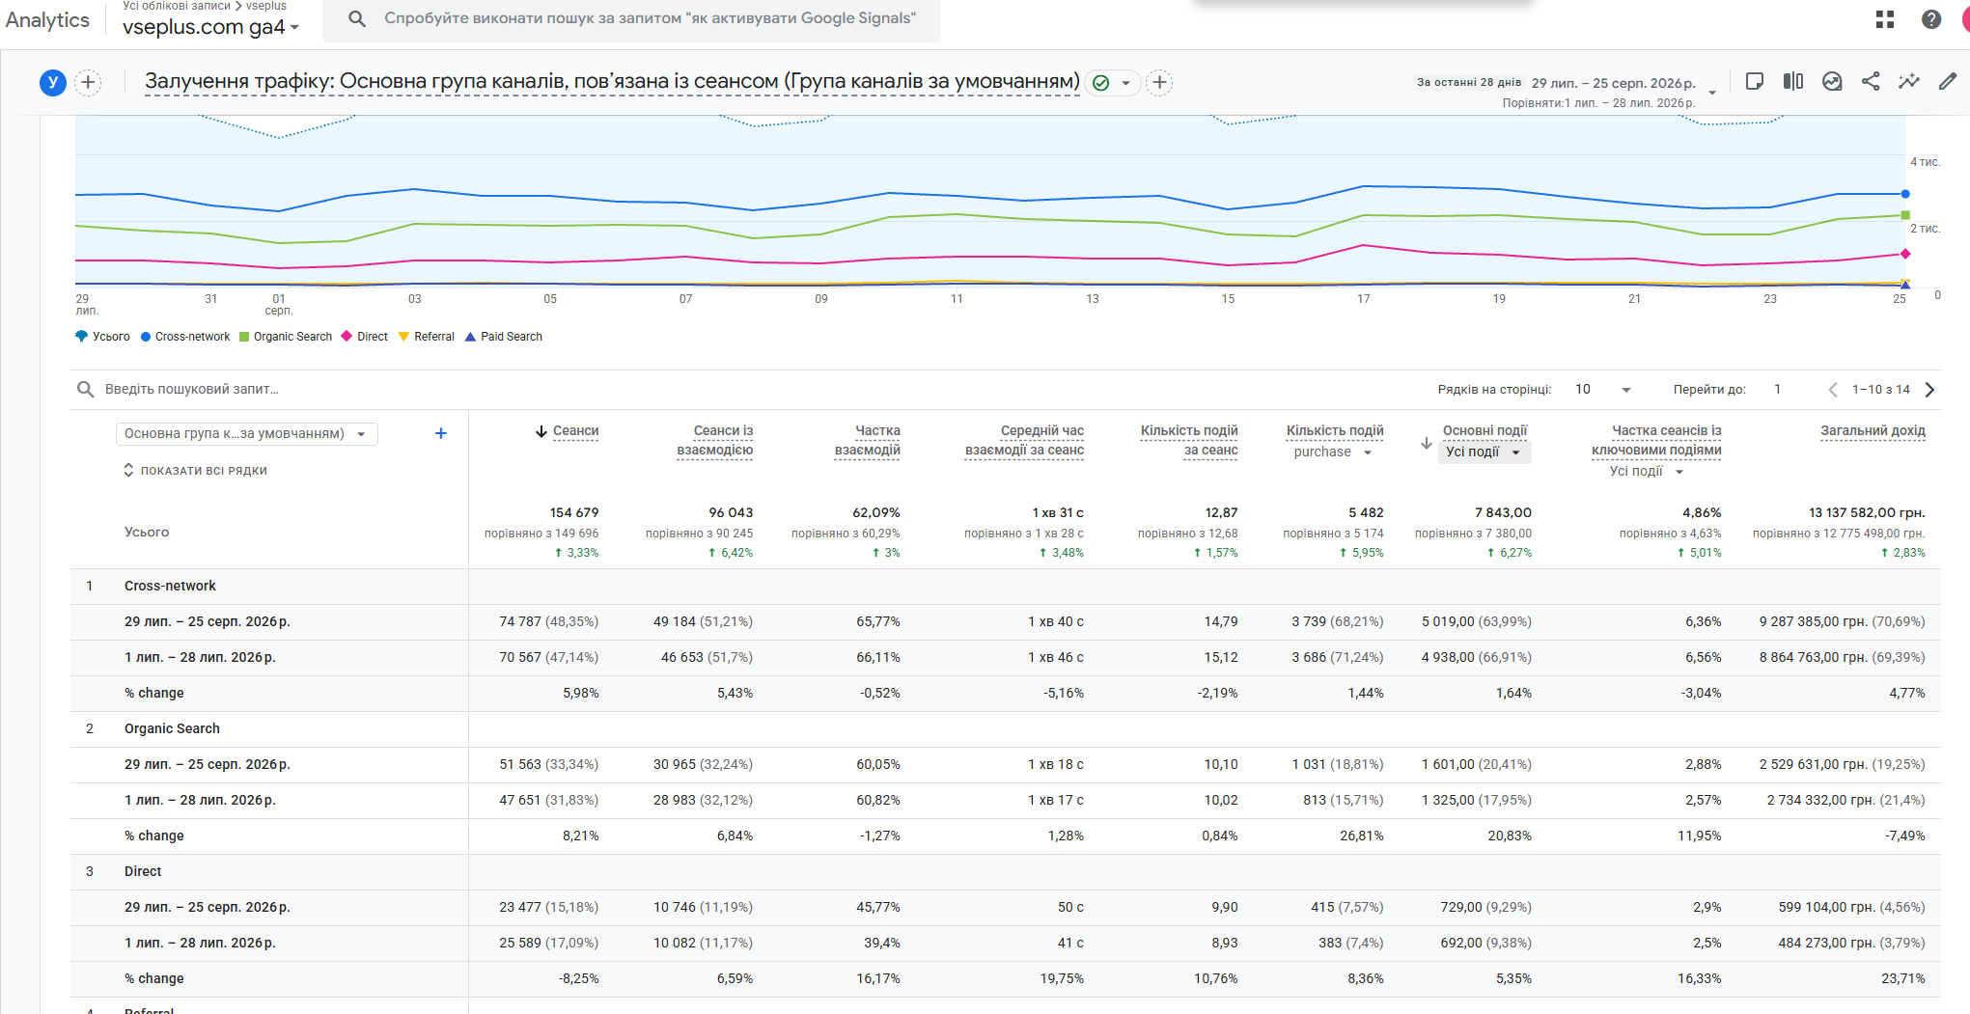Open the primary channel group dimension dropdown
The image size is (1970, 1014).
pos(246,434)
